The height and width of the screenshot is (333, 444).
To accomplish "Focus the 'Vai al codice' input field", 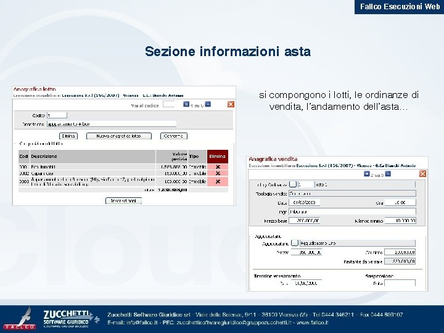I will tap(169, 104).
